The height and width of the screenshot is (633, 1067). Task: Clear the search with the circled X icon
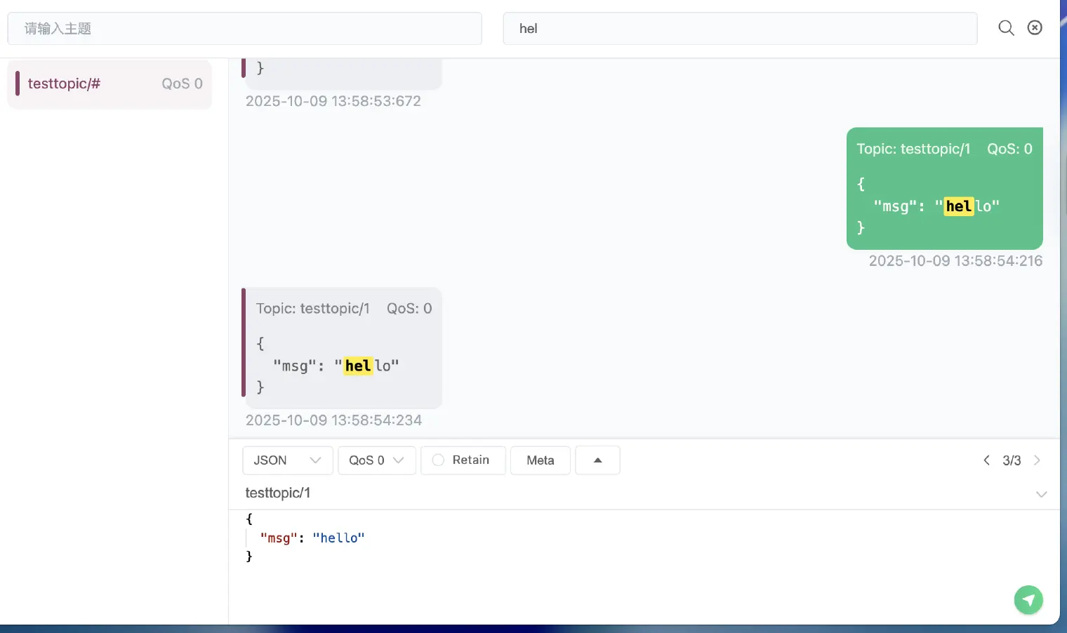pos(1035,27)
